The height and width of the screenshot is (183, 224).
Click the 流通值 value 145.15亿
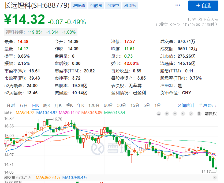[186, 64]
